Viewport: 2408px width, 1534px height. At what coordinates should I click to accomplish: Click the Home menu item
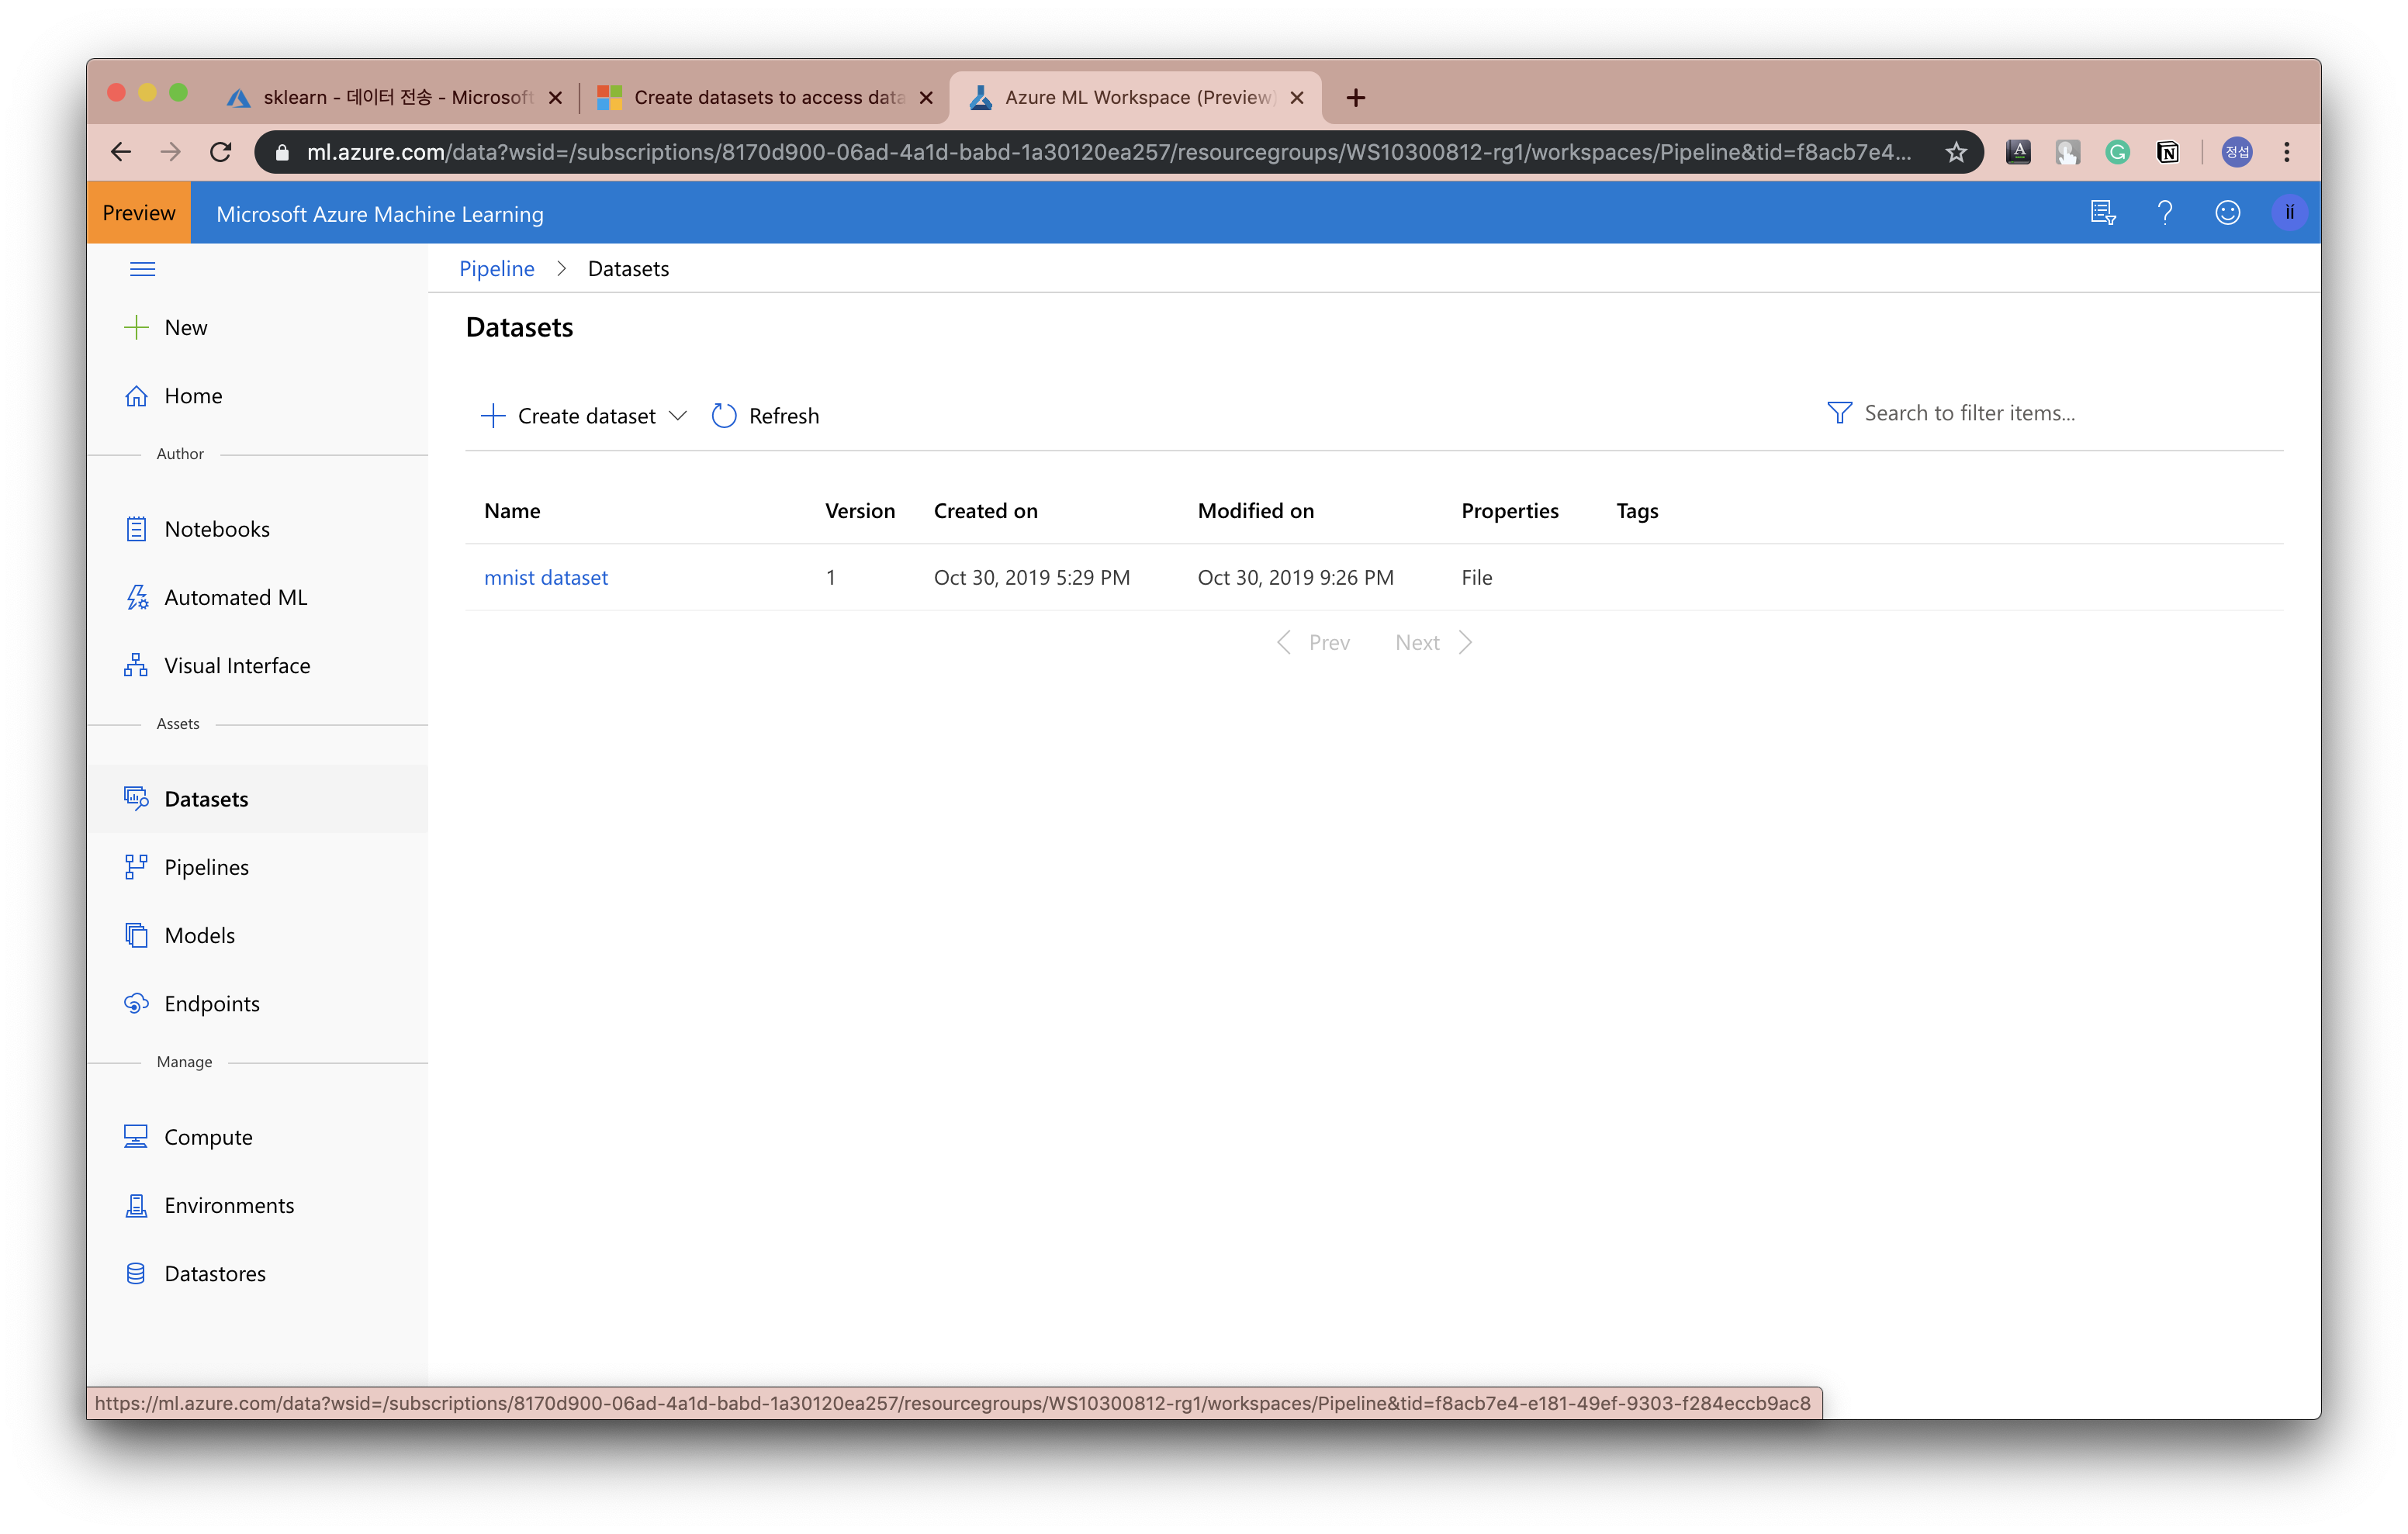click(192, 393)
